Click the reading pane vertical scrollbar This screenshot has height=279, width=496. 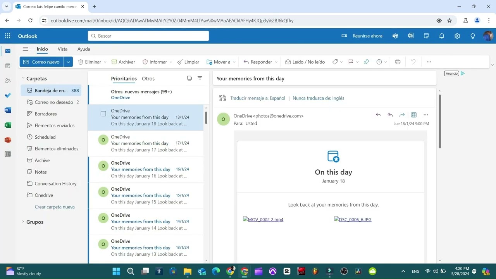coord(440,121)
